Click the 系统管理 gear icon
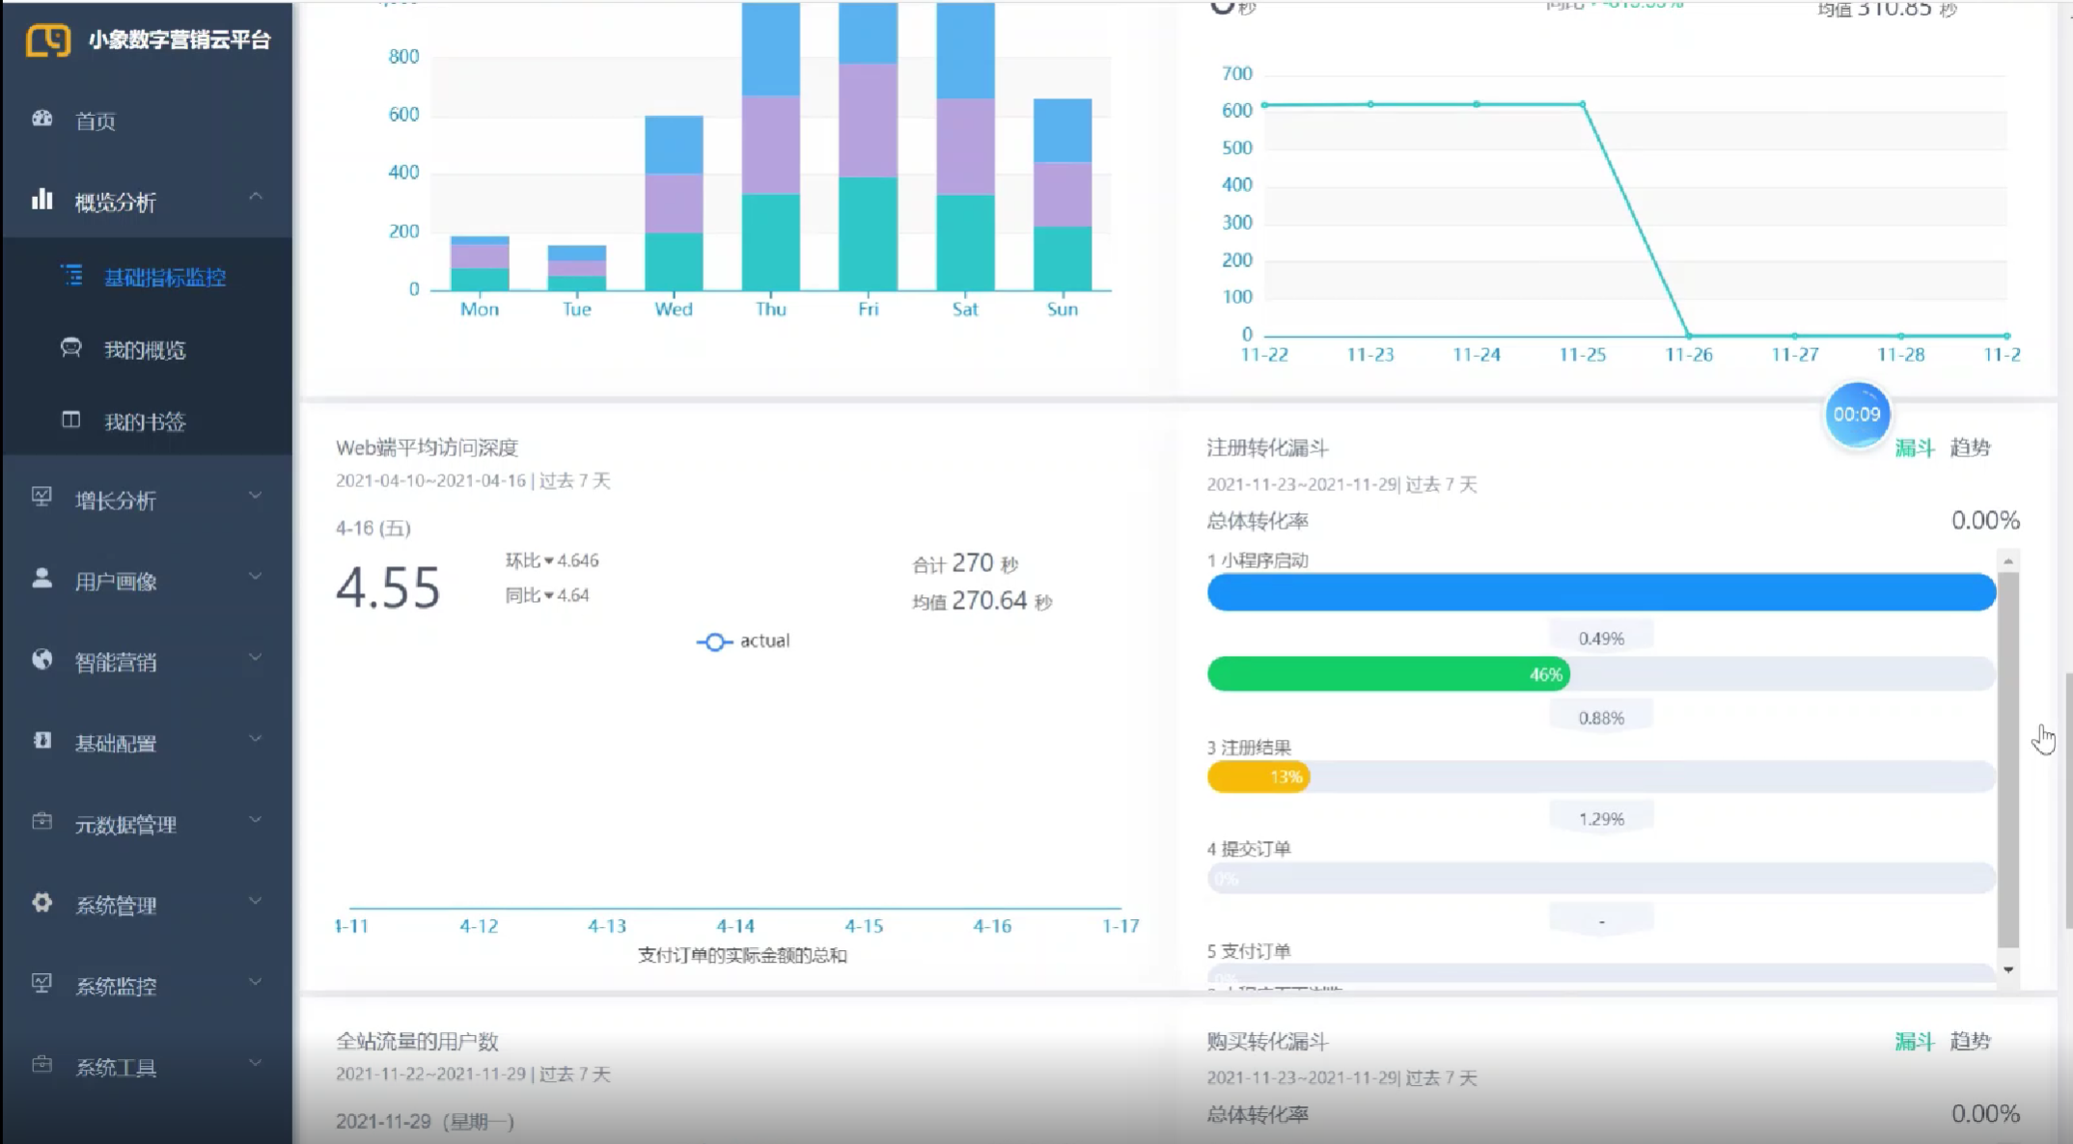This screenshot has width=2073, height=1144. pyautogui.click(x=42, y=903)
